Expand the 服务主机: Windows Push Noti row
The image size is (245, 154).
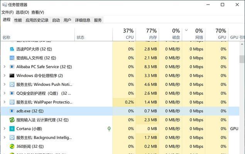[5, 84]
